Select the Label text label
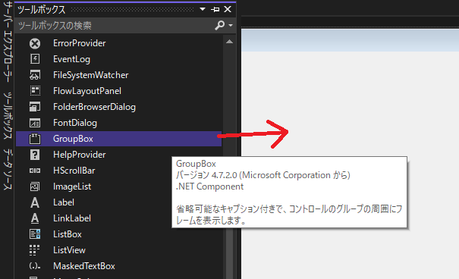Image resolution: width=459 pixels, height=279 pixels. click(64, 202)
